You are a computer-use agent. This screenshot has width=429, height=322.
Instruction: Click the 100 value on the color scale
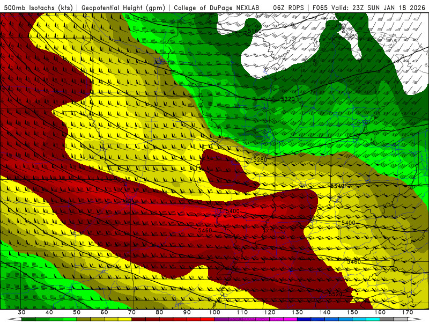(x=214, y=312)
